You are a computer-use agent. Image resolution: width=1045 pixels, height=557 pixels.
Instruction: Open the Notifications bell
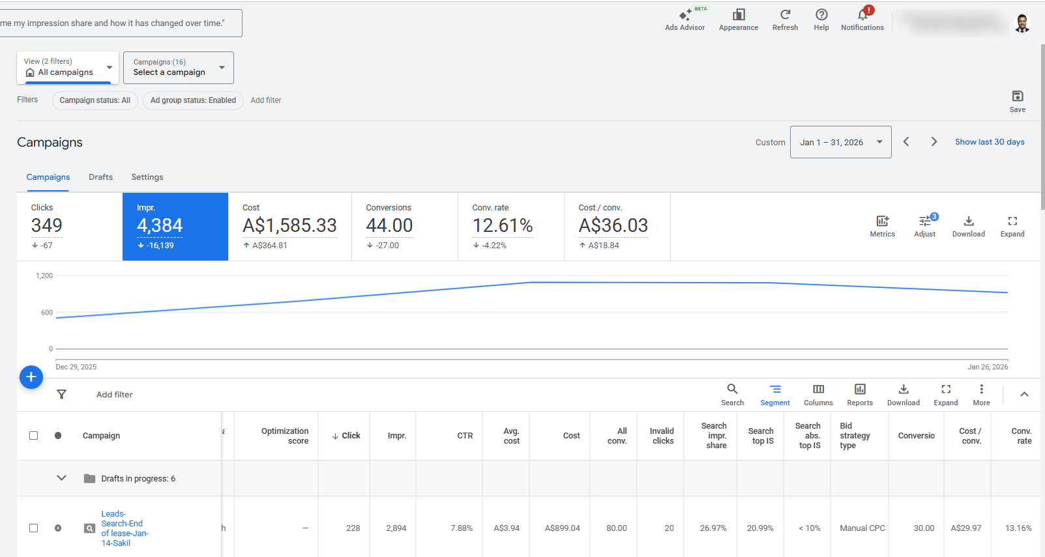(862, 15)
